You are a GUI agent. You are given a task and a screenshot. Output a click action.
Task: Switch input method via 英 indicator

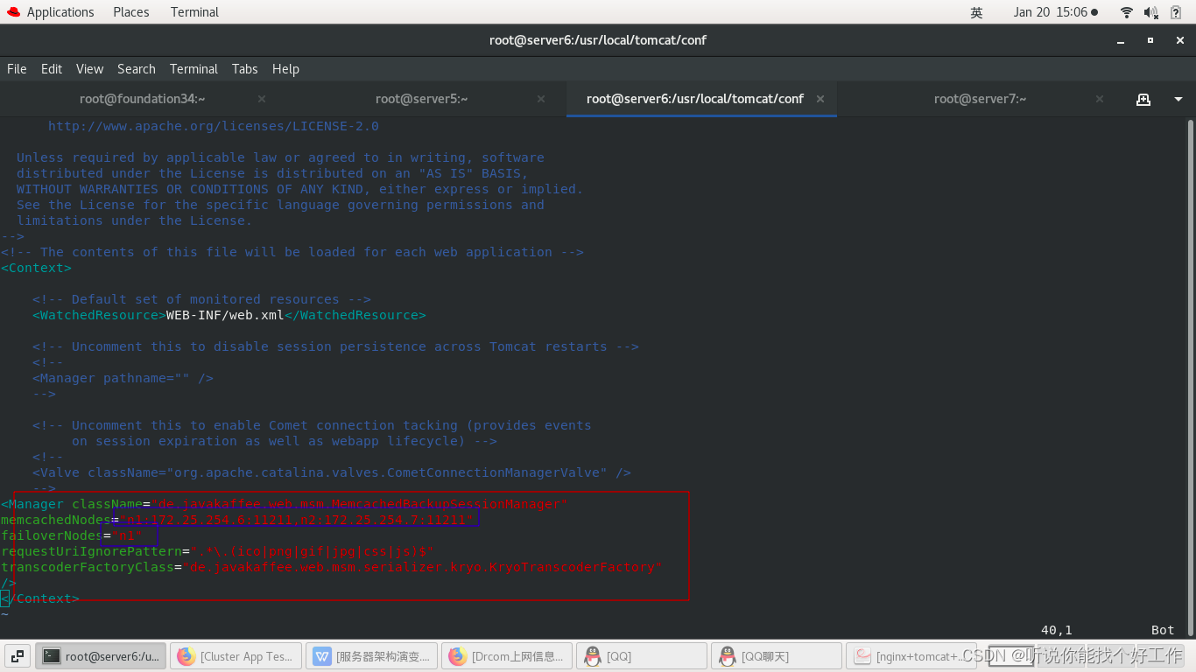[x=976, y=11]
